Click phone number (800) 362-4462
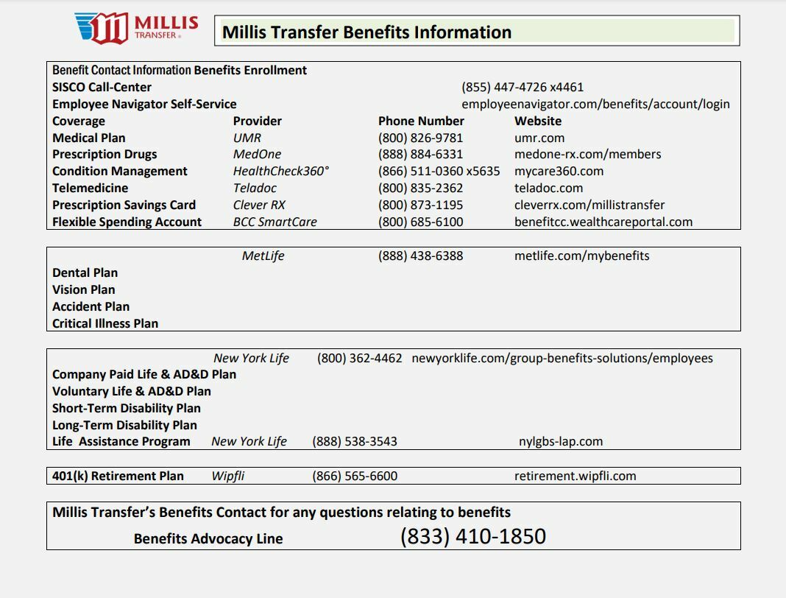Image resolution: width=786 pixels, height=598 pixels. pos(359,358)
